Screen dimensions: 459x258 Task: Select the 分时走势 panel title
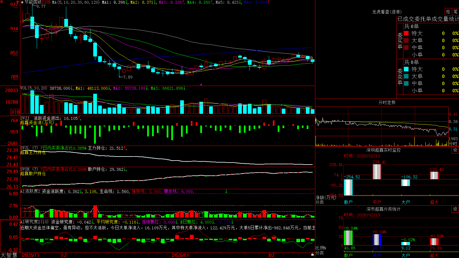387,102
